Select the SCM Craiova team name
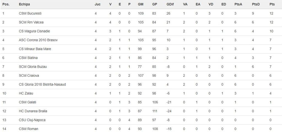Screen dimensions: 282x132 tap(29, 76)
